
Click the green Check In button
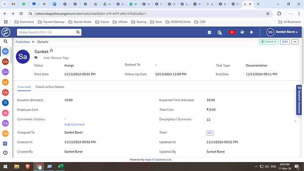point(269,42)
